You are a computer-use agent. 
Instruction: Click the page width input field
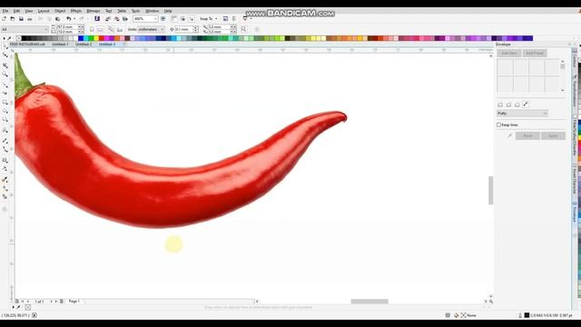point(66,27)
